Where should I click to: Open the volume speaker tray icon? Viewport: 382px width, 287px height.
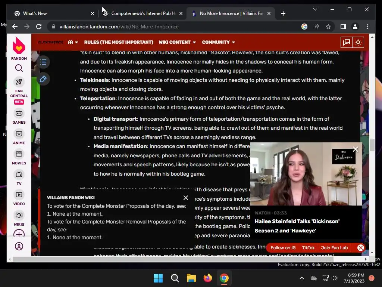click(x=334, y=278)
